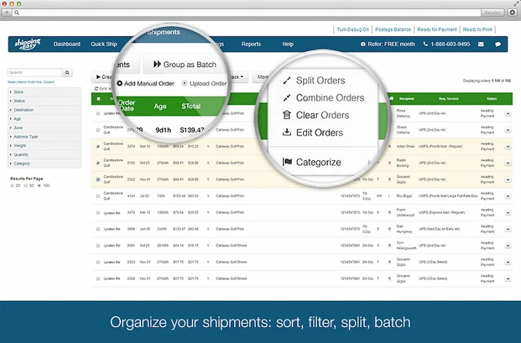
Task: Click the Group as Batch button
Action: tap(185, 65)
